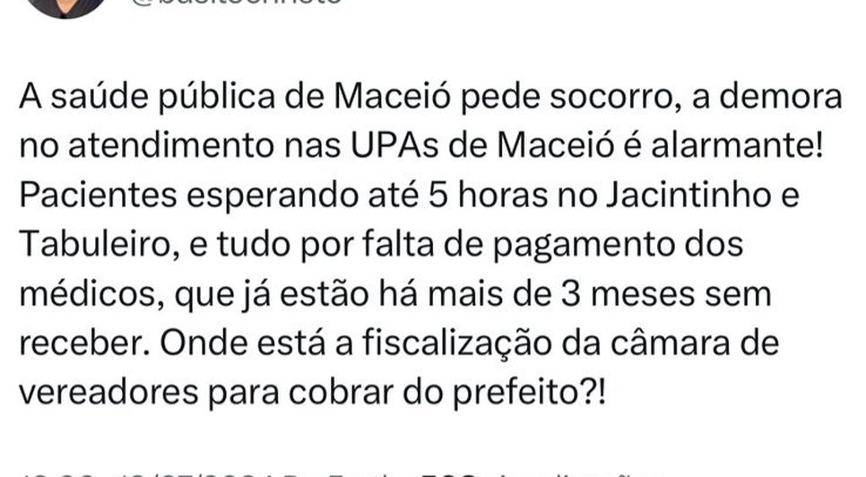Click the word "UPAs" in the tweet

coord(389,147)
